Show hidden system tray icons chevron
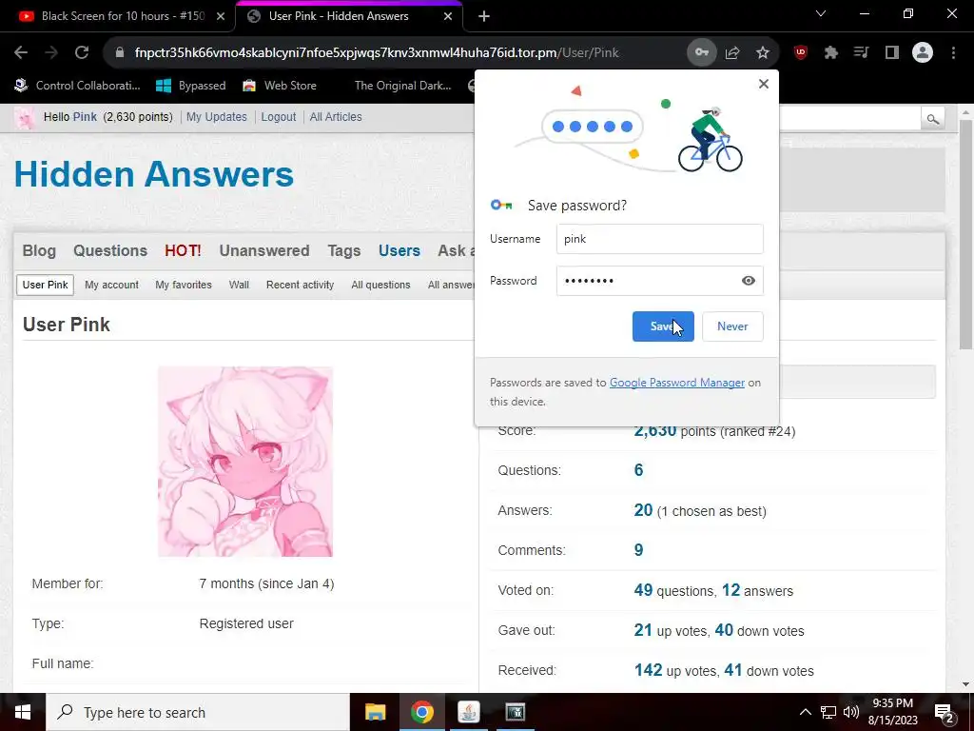Viewport: 974px width, 731px height. 805,712
